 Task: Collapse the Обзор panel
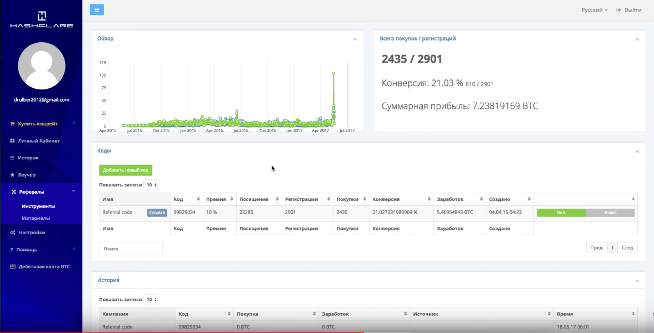tap(355, 39)
